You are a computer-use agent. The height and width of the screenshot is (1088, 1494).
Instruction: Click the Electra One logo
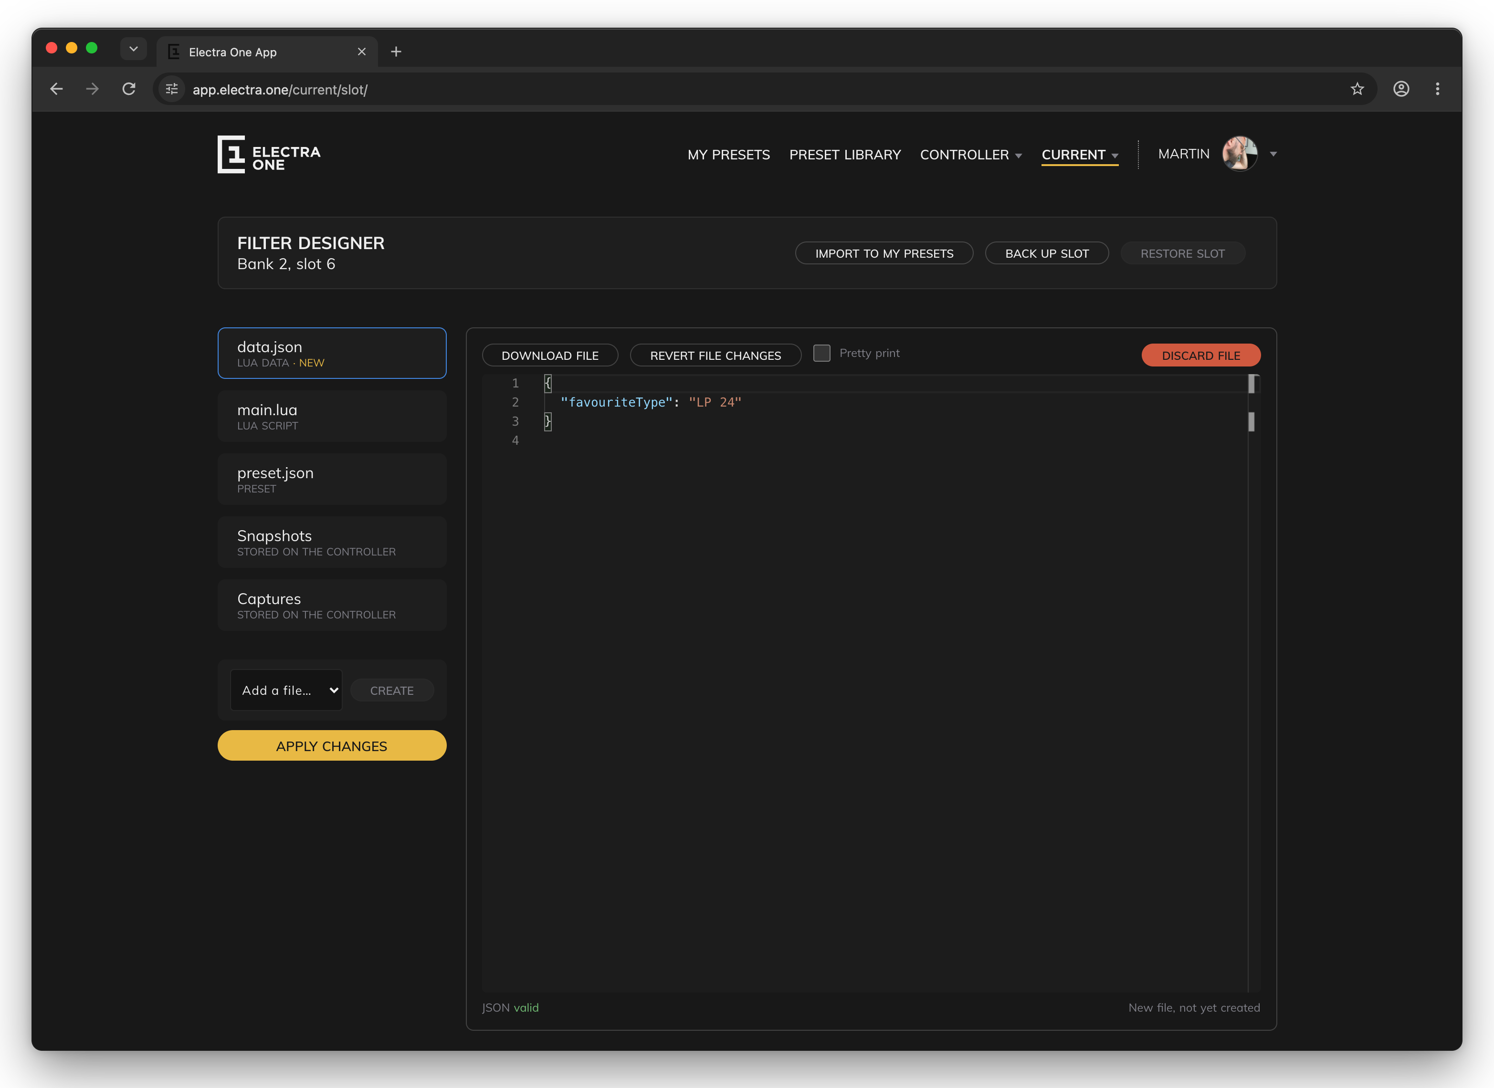[269, 155]
